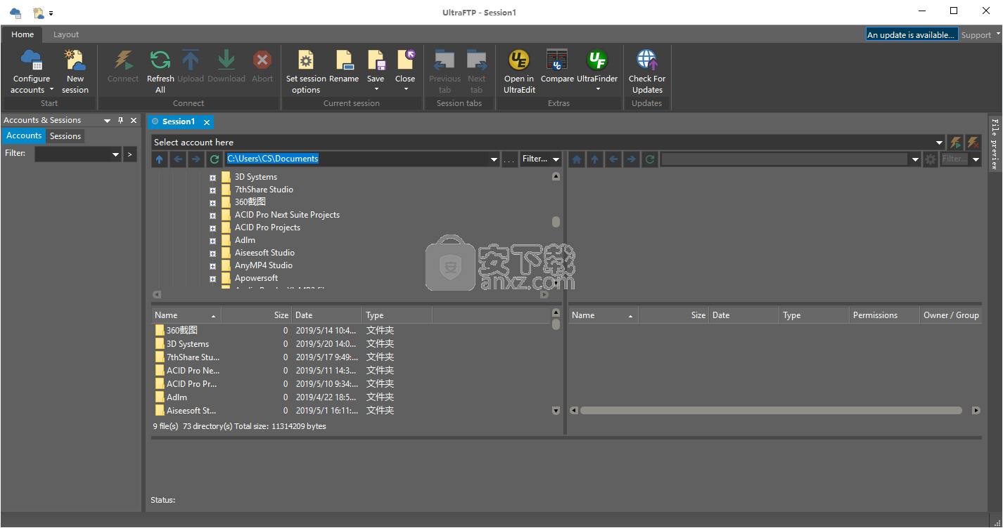This screenshot has width=1003, height=528.
Task: Start a New session
Action: 75,71
